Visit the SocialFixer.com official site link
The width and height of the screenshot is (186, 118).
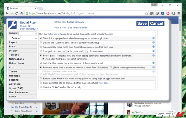point(75,22)
